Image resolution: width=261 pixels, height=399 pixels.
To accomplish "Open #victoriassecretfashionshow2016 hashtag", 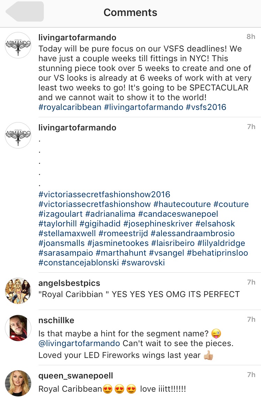I will [x=104, y=194].
